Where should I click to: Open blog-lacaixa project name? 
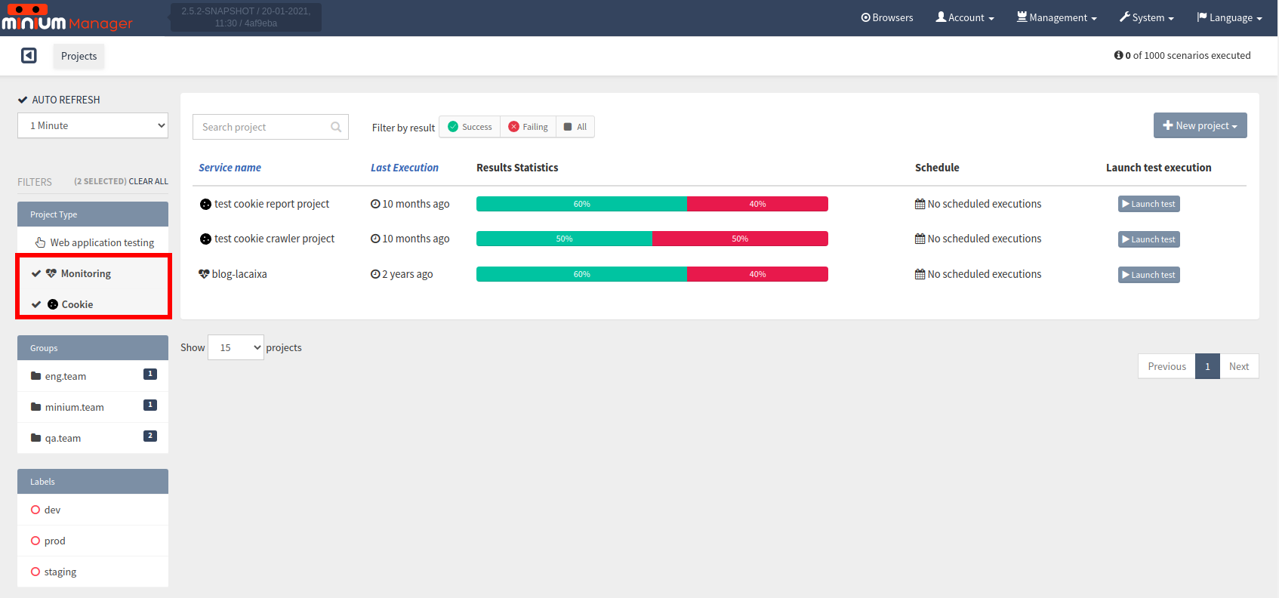pos(239,274)
